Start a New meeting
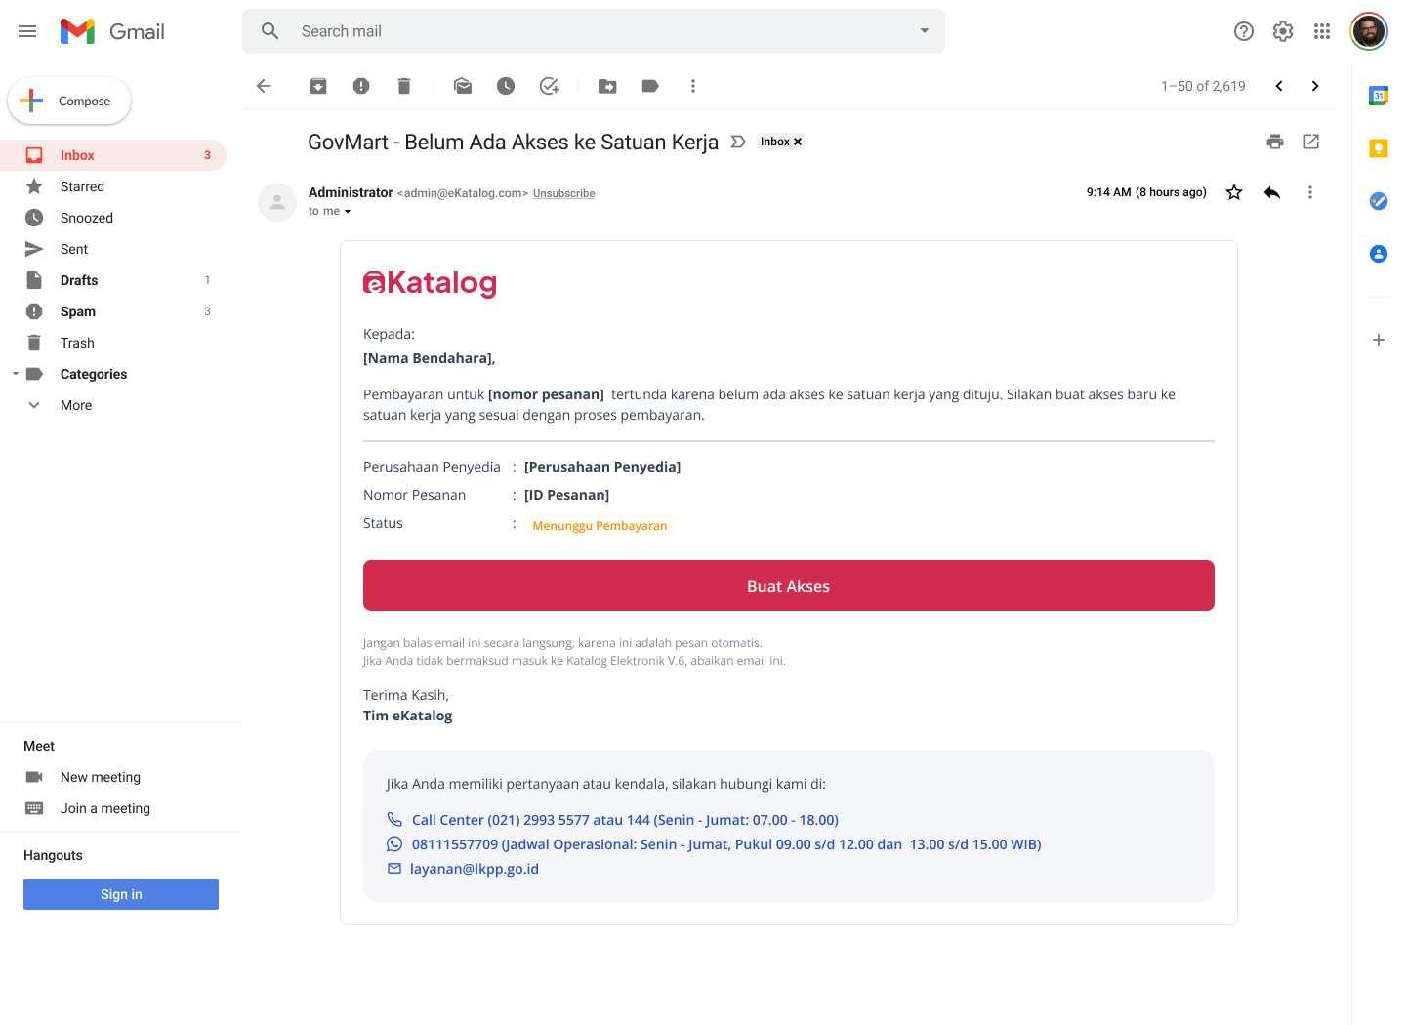The image size is (1406, 1025). coord(101,777)
